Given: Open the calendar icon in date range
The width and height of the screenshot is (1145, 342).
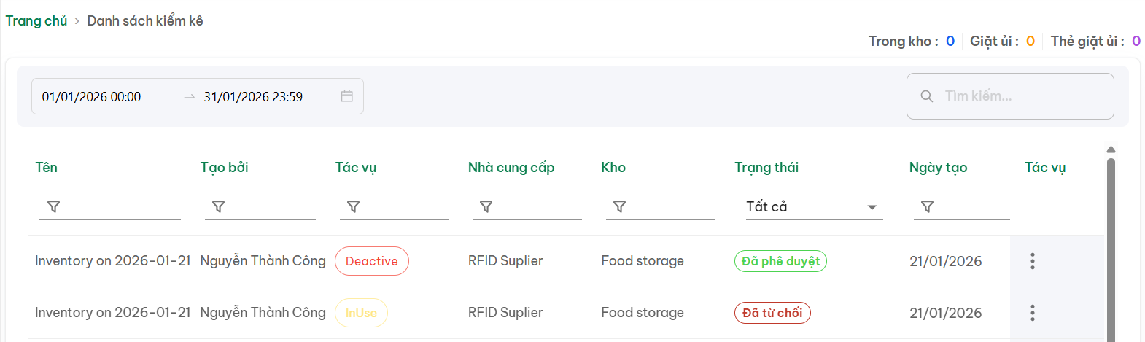Looking at the screenshot, I should coord(347,96).
